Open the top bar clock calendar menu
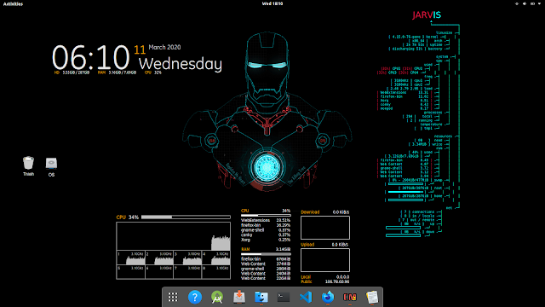Viewport: 545px width, 307px height. click(272, 3)
